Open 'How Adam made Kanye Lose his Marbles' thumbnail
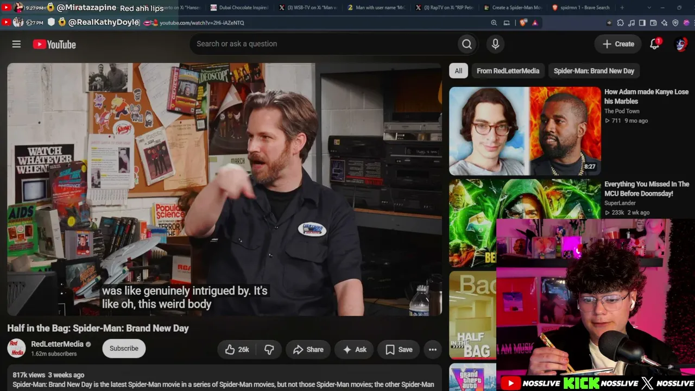 [x=525, y=131]
